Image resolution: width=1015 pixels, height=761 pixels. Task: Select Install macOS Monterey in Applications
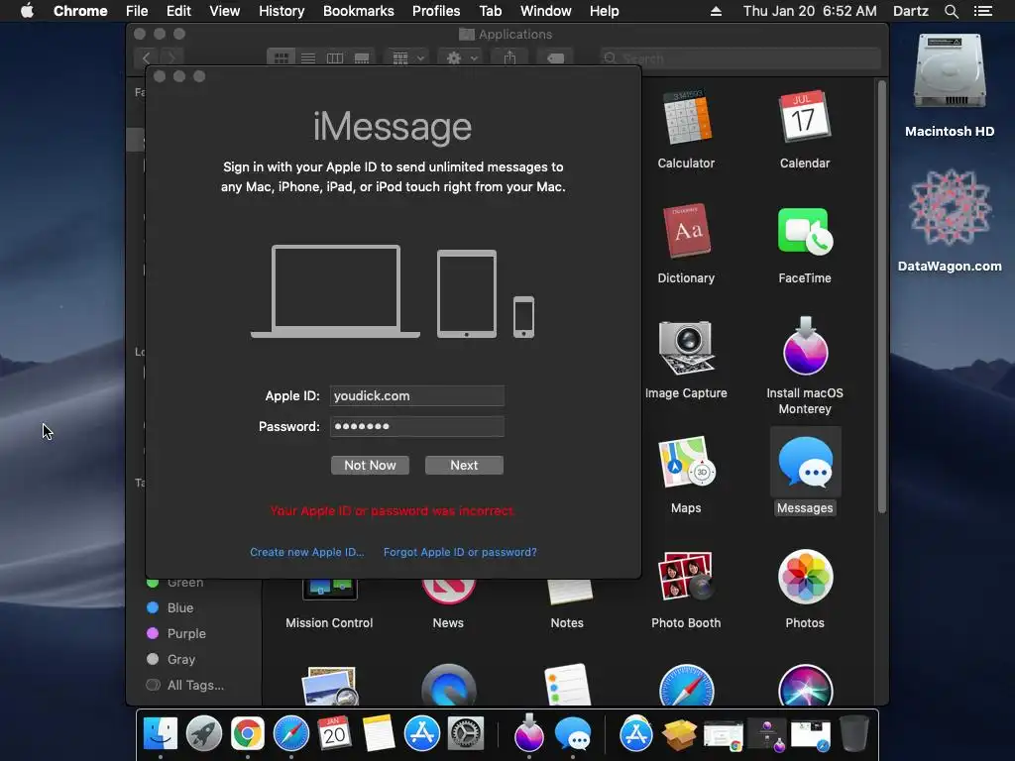click(805, 347)
